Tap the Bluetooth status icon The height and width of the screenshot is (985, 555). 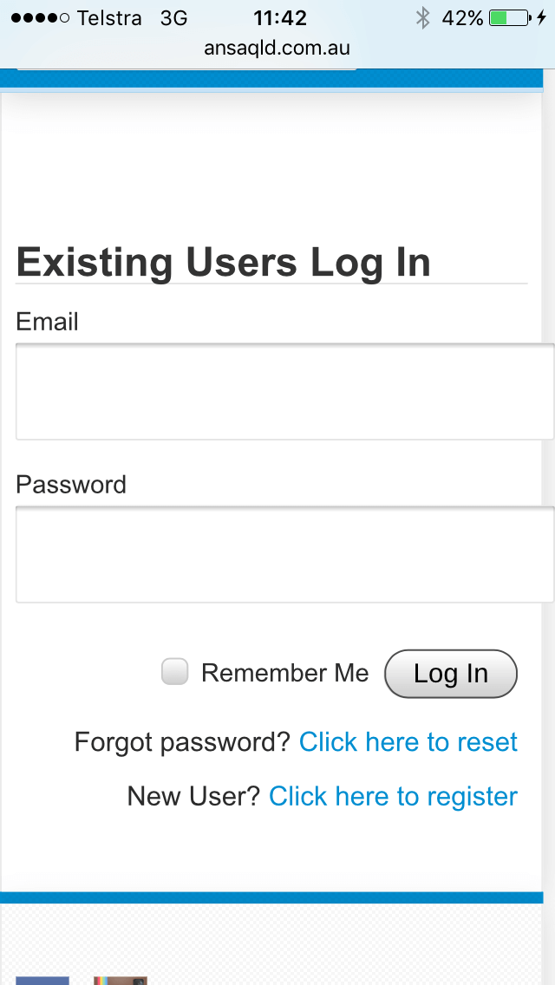423,18
